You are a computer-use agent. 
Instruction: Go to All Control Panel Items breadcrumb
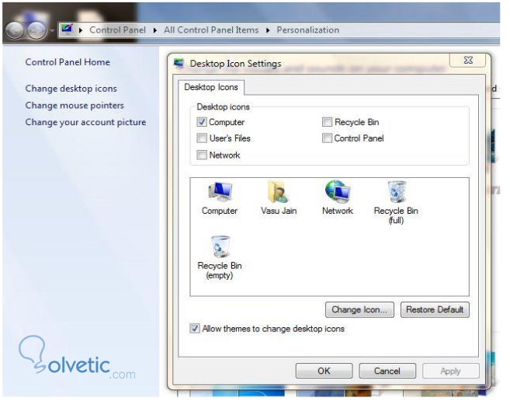pos(211,30)
